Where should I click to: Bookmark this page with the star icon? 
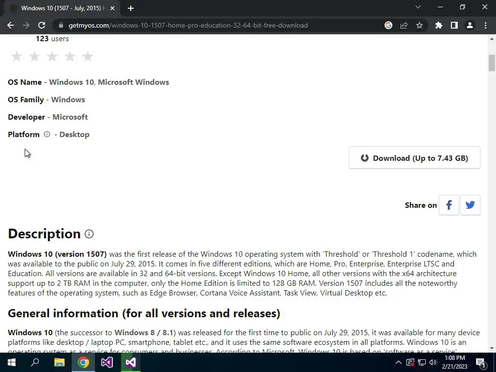click(x=419, y=25)
